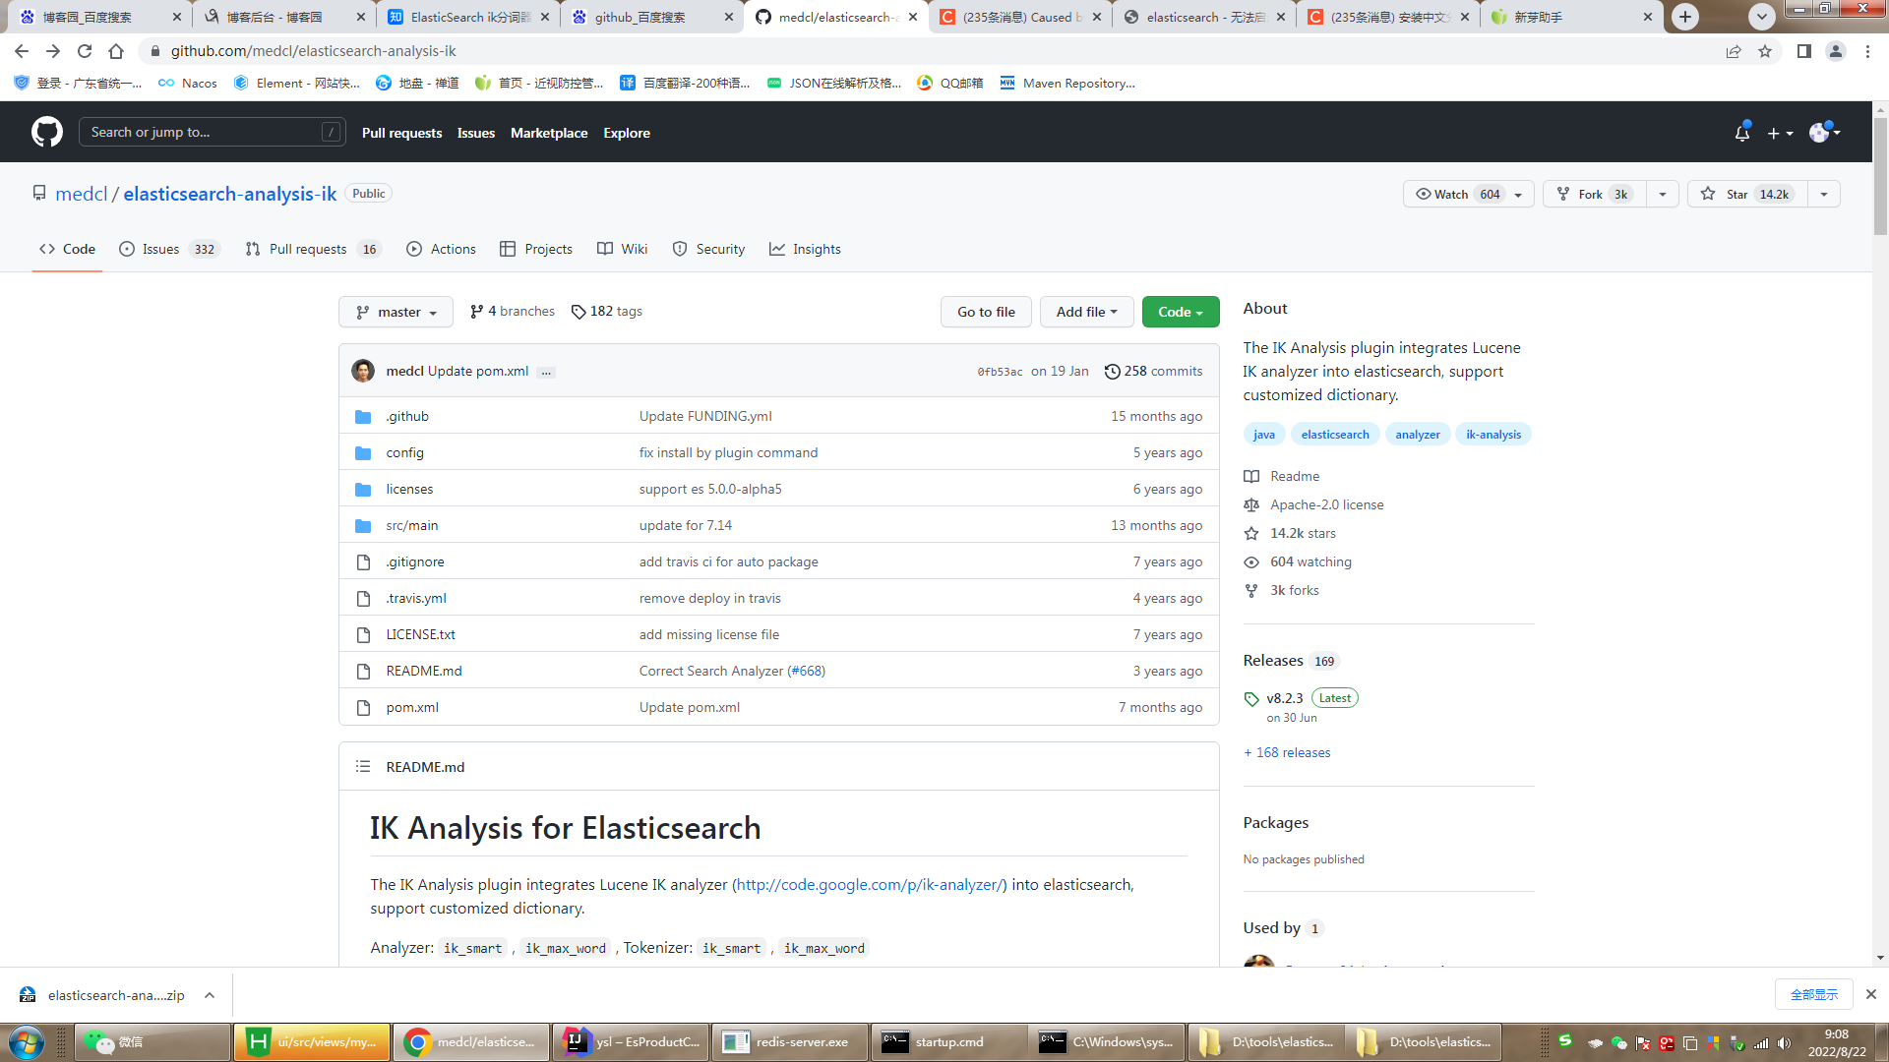Open the Chrome taskbar icon

point(417,1042)
